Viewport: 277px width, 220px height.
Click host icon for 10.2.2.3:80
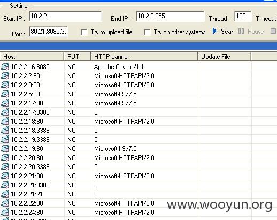tap(5, 85)
